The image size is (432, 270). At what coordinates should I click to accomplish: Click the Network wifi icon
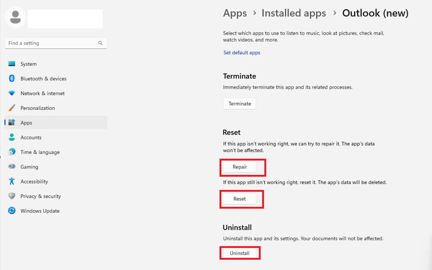[x=12, y=93]
